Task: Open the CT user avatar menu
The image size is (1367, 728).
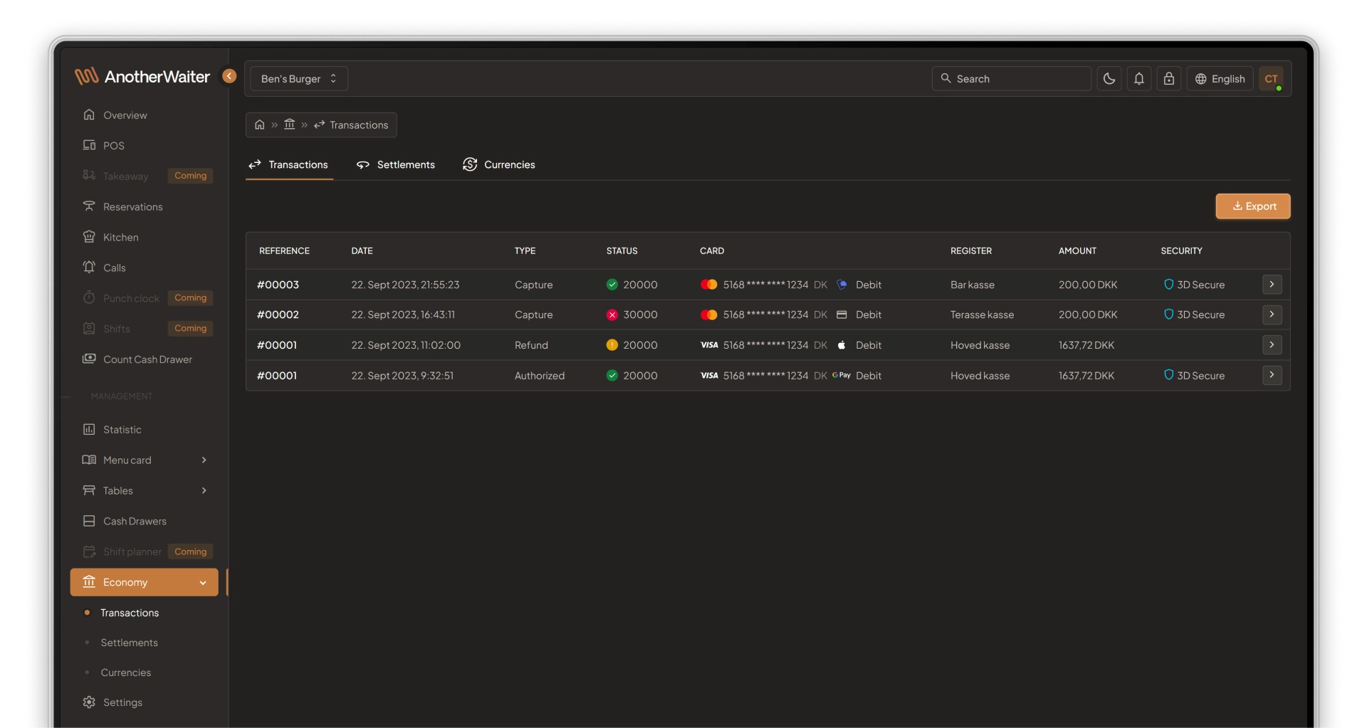Action: pyautogui.click(x=1272, y=78)
